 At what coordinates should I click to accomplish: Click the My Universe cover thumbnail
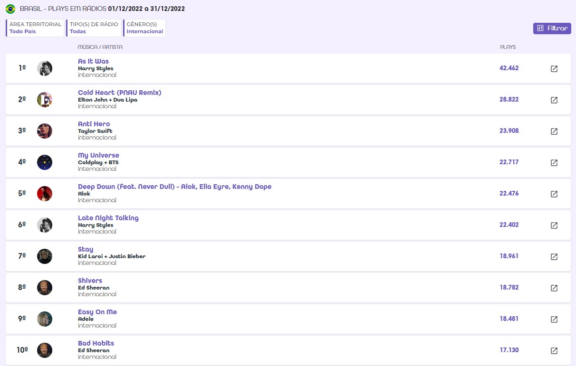(45, 162)
